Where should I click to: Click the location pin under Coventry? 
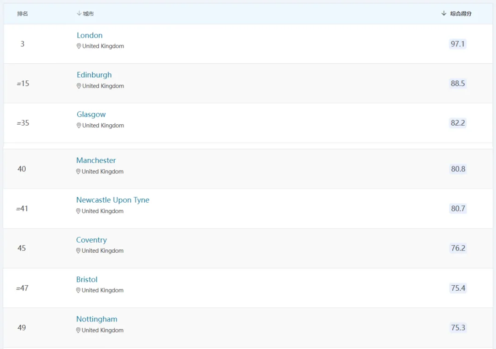tap(78, 251)
